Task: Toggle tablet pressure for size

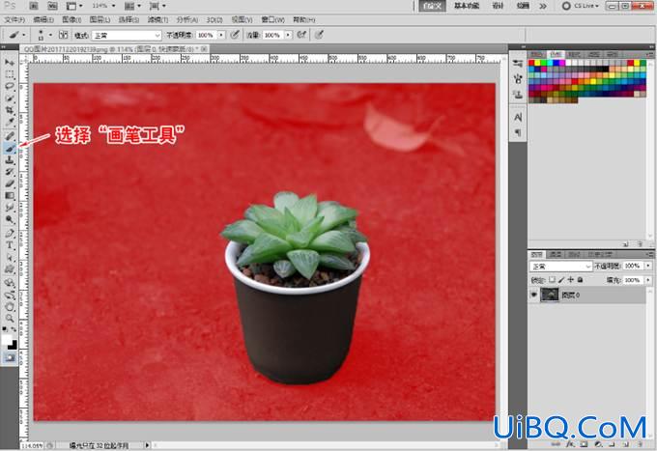Action: (319, 35)
